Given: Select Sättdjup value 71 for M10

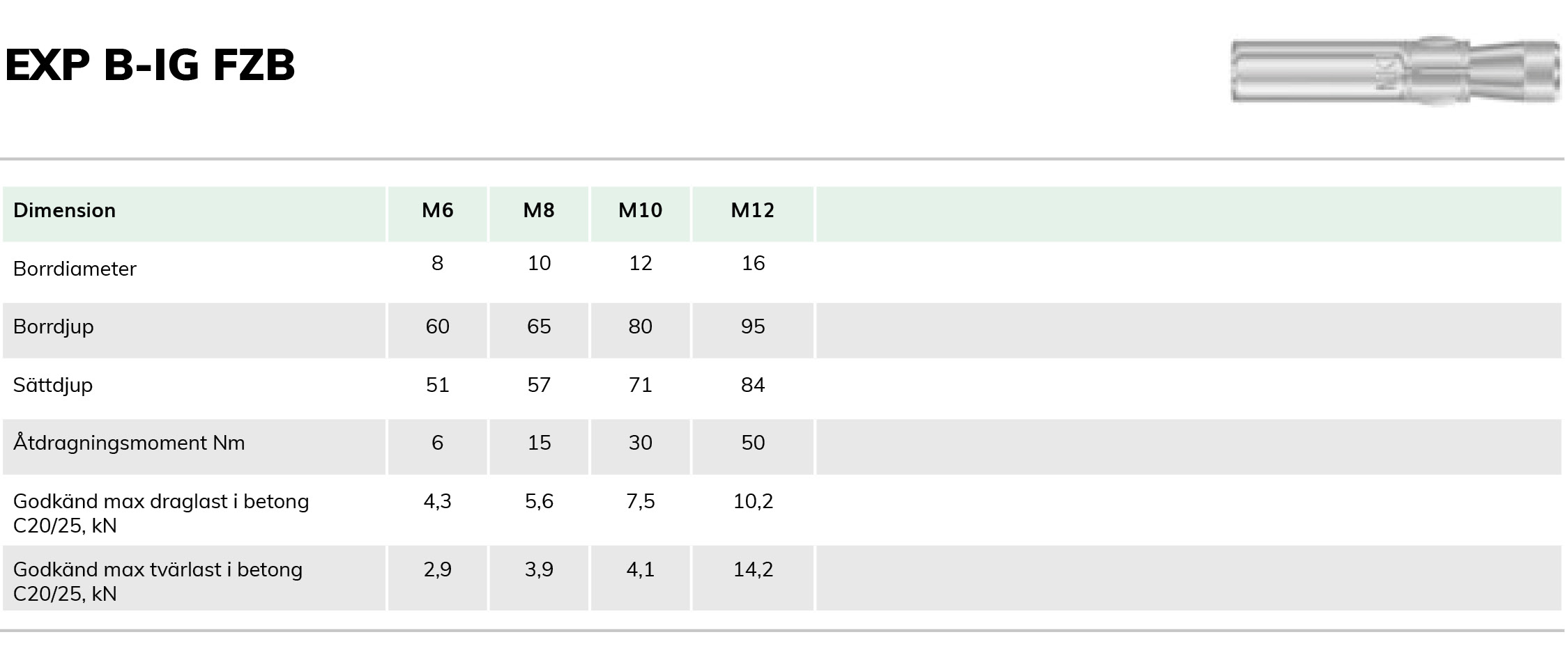Looking at the screenshot, I should [641, 385].
